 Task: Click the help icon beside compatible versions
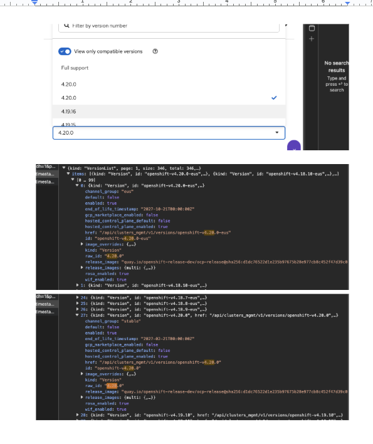click(155, 51)
